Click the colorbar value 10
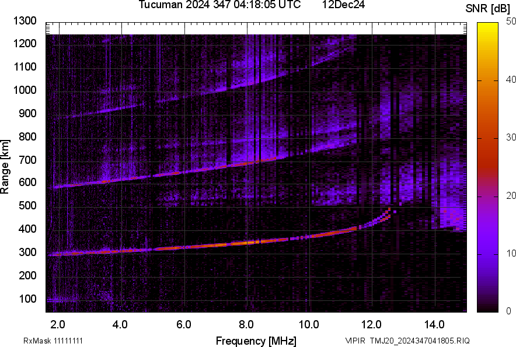The image size is (516, 347). (x=511, y=253)
